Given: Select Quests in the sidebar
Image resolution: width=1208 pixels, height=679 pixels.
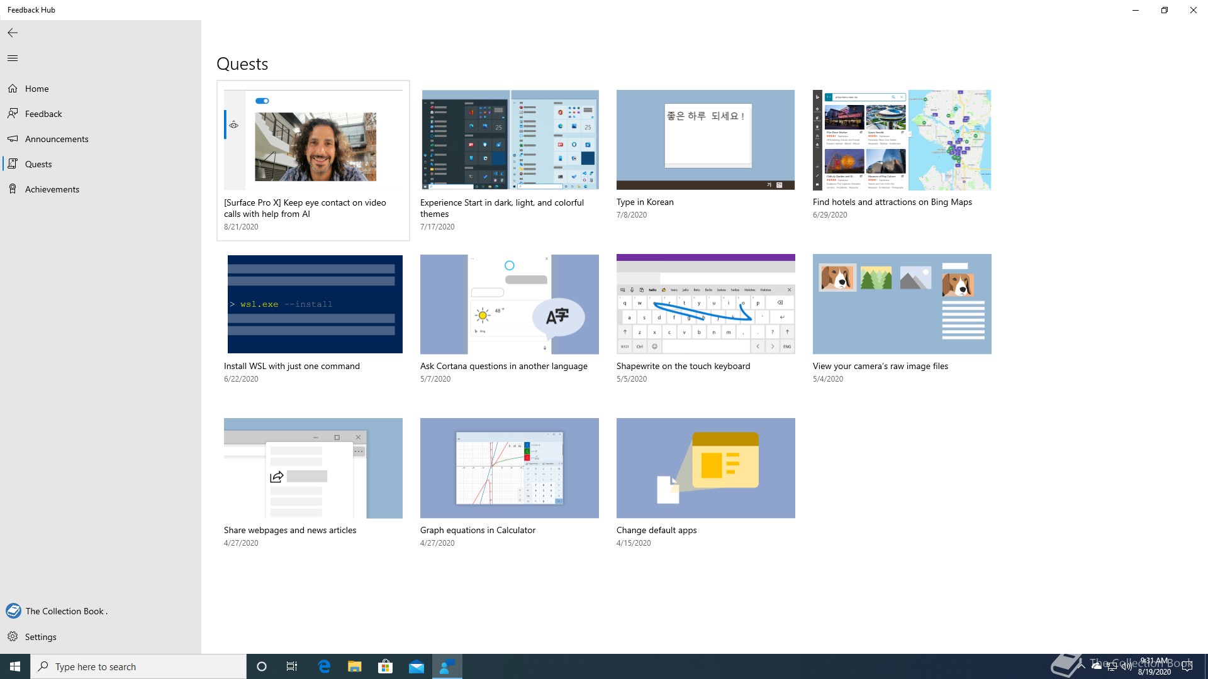Looking at the screenshot, I should (101, 164).
